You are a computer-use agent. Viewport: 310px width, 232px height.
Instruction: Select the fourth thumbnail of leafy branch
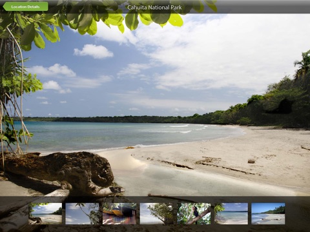click(157, 213)
